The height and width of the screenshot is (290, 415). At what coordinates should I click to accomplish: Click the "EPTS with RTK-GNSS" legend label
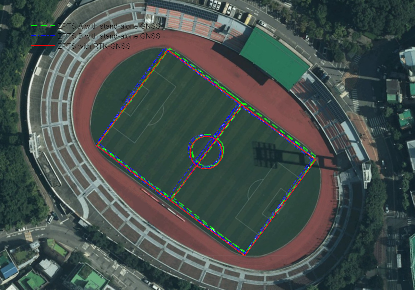coord(94,46)
